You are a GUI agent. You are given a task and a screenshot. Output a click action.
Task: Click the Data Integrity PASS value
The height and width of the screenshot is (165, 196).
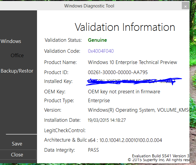pos(93,150)
